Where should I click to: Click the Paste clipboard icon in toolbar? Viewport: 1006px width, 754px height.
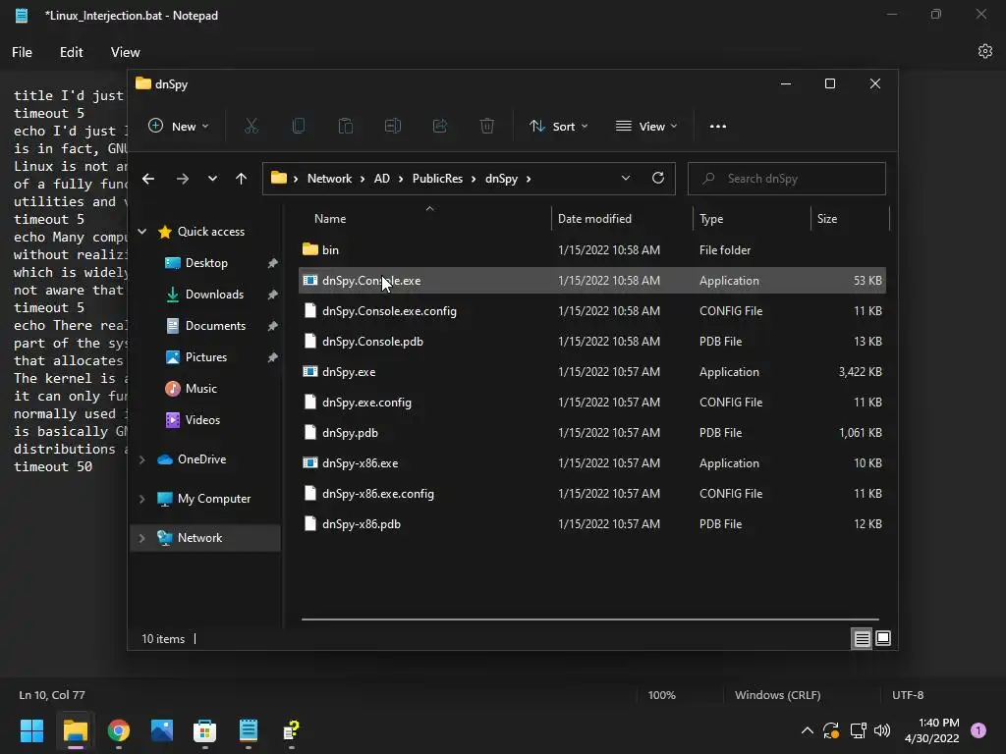pos(345,127)
